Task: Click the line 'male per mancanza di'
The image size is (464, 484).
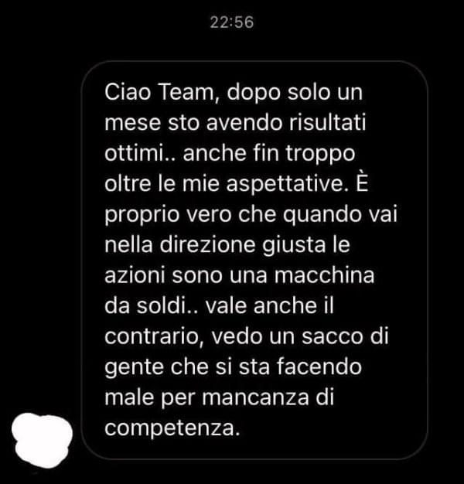Action: [x=219, y=397]
